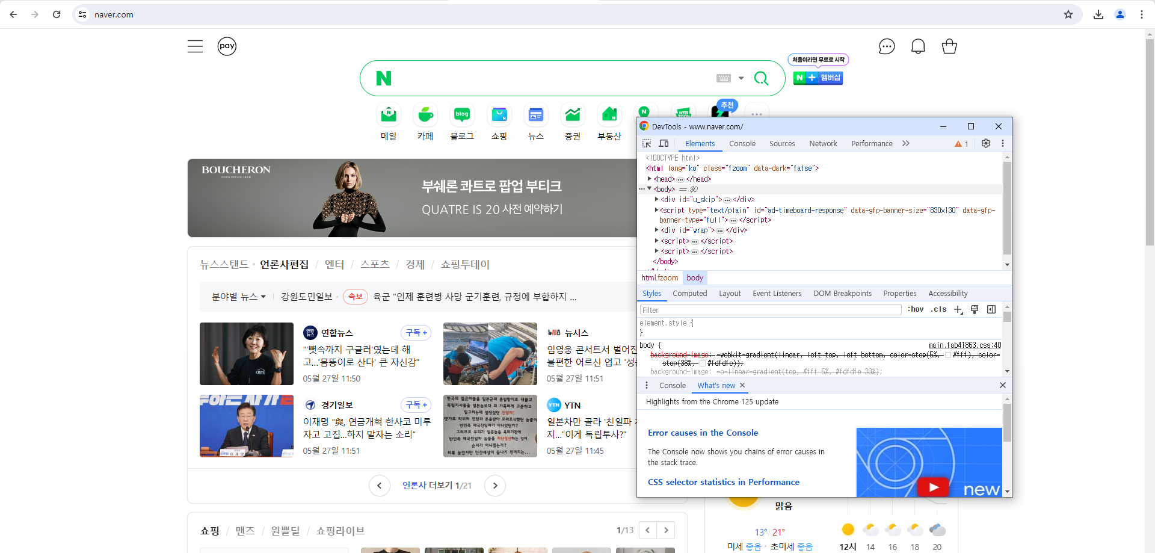Go to next 언론사 page arrow

coord(495,486)
